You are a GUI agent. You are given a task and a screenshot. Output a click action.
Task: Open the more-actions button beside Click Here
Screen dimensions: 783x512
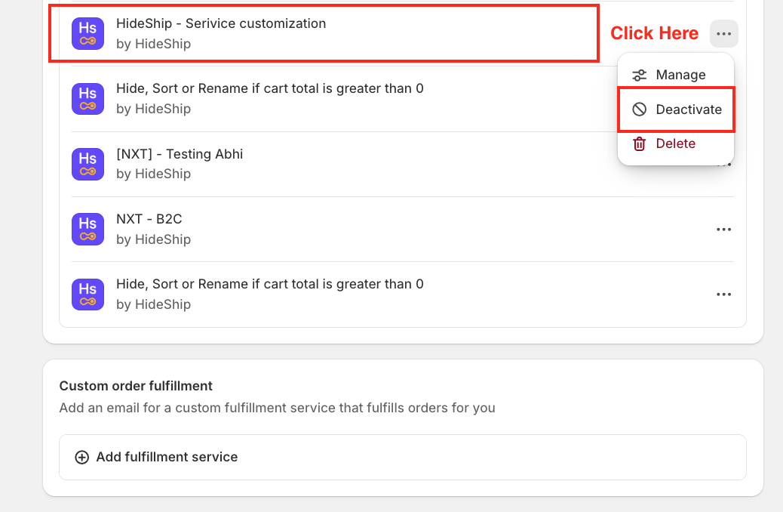[723, 34]
